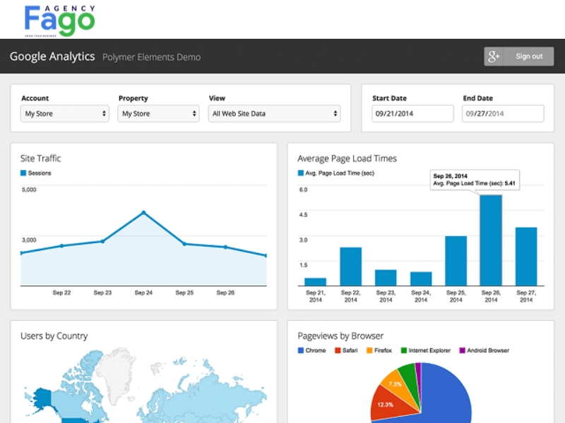Click the Sep 25, 2014 load time bar
Image resolution: width=565 pixels, height=423 pixels.
pyautogui.click(x=456, y=261)
